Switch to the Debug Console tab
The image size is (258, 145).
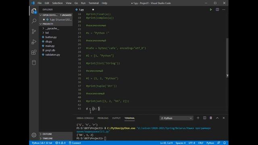point(85,118)
